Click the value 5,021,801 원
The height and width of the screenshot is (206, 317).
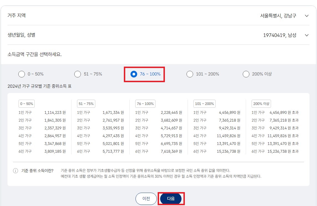point(113,144)
